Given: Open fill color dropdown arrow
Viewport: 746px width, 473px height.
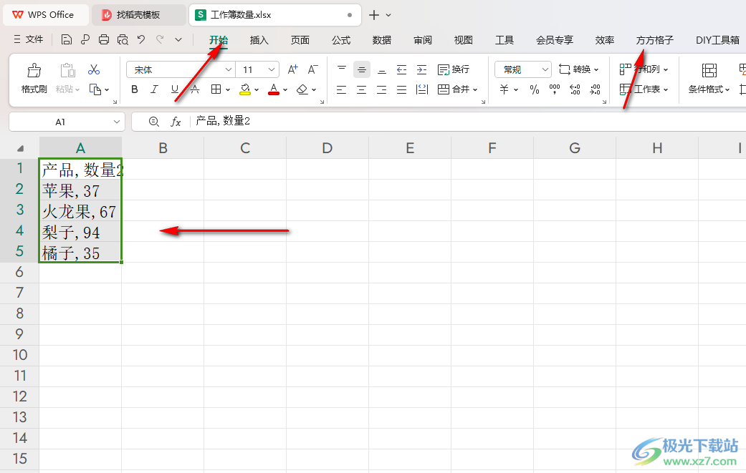Looking at the screenshot, I should click(257, 89).
